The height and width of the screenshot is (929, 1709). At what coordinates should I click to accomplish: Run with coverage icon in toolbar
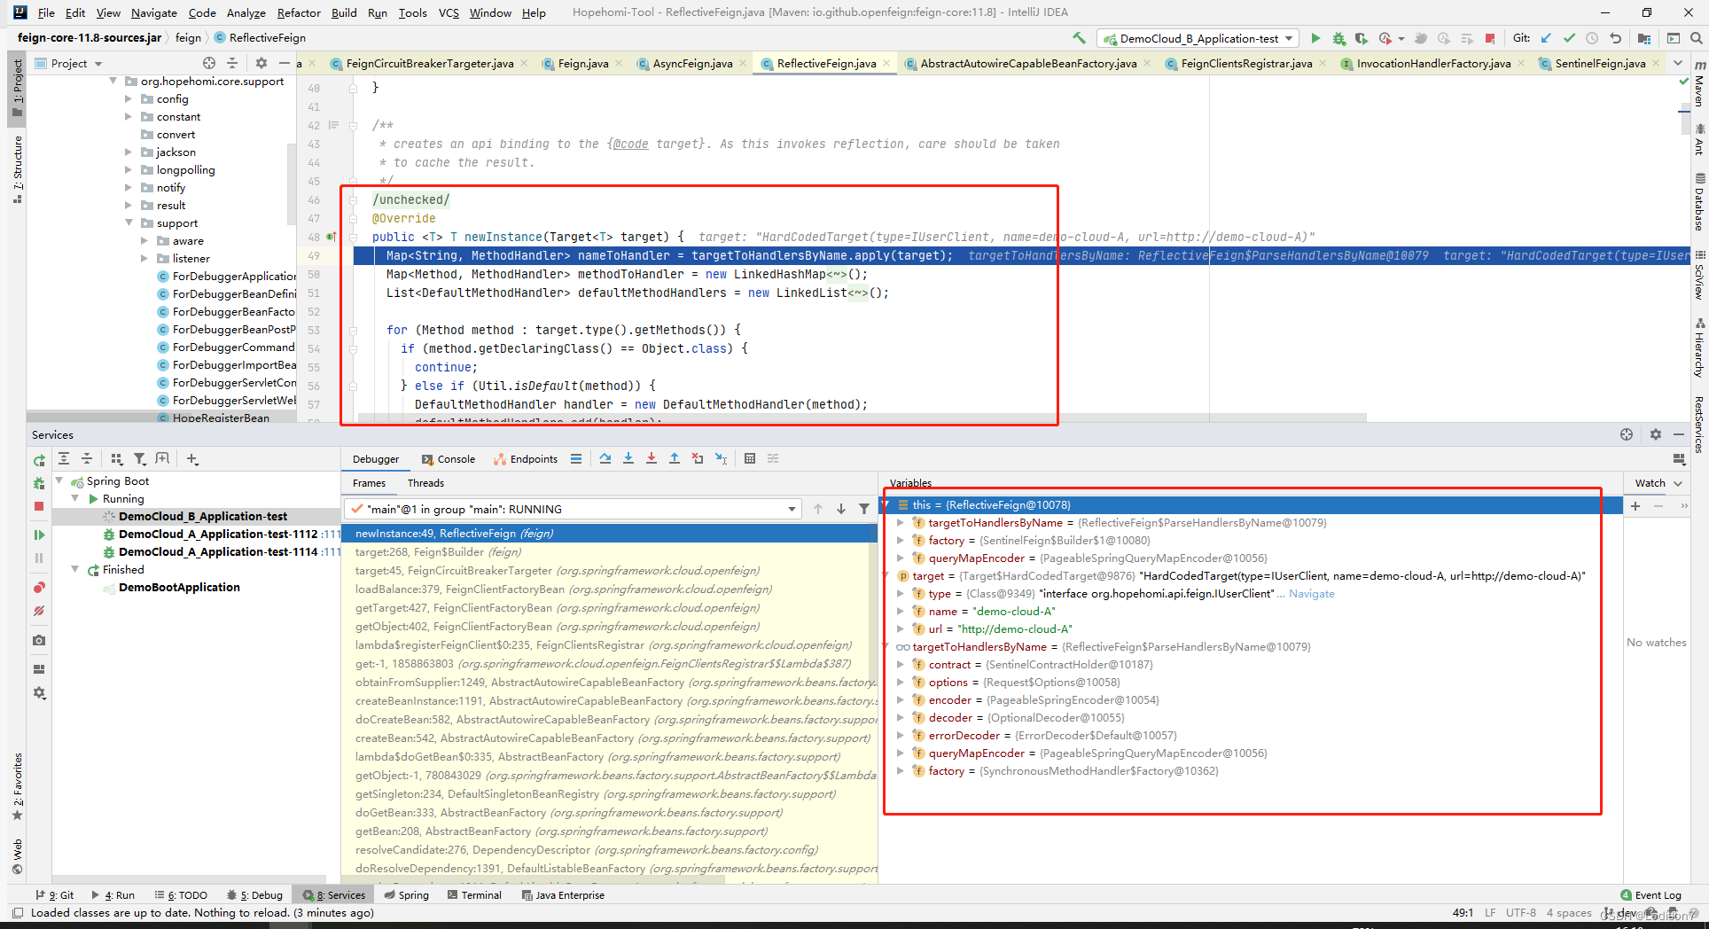[1362, 38]
